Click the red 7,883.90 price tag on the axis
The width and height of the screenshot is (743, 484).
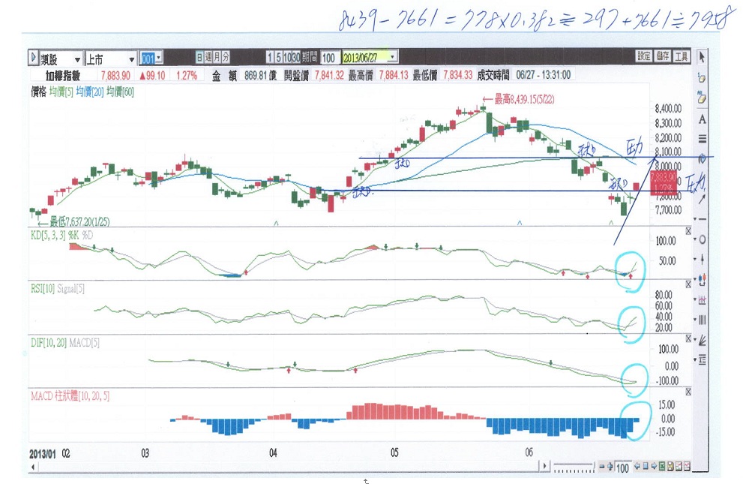[x=664, y=182]
